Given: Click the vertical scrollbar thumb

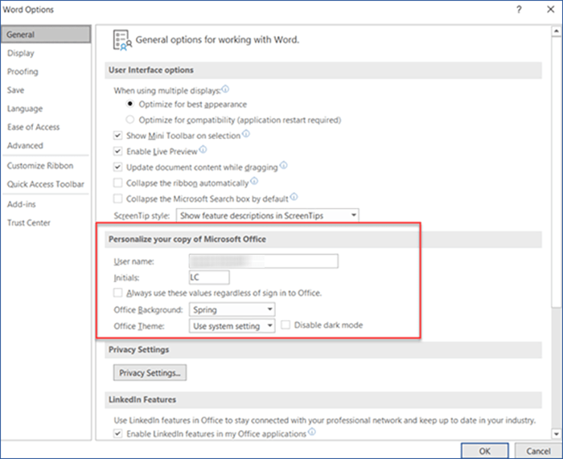Looking at the screenshot, I should point(557,171).
